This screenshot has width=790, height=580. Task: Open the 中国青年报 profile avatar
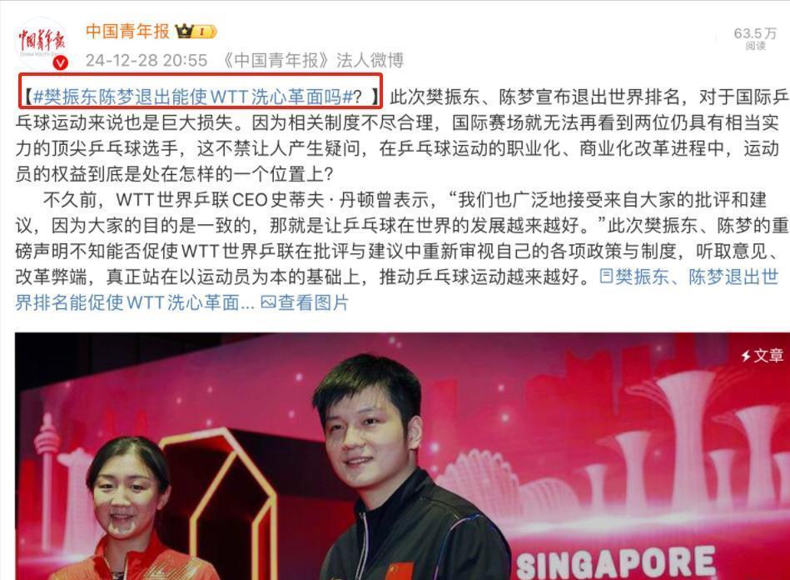point(42,43)
